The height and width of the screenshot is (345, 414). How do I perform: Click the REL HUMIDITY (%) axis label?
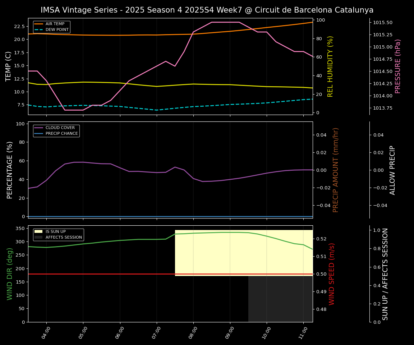click(330, 66)
